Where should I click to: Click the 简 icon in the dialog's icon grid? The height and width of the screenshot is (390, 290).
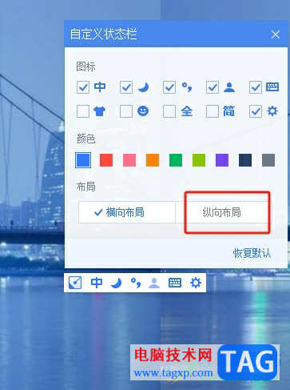click(x=229, y=111)
